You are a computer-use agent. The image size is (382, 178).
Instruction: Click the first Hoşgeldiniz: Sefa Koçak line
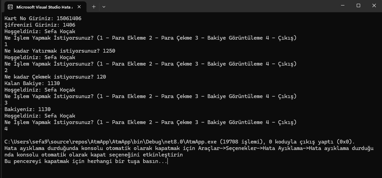click(40, 31)
